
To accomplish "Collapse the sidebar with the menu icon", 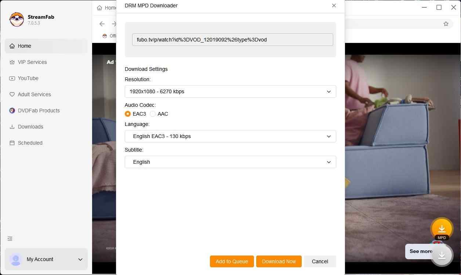I will coord(10,239).
